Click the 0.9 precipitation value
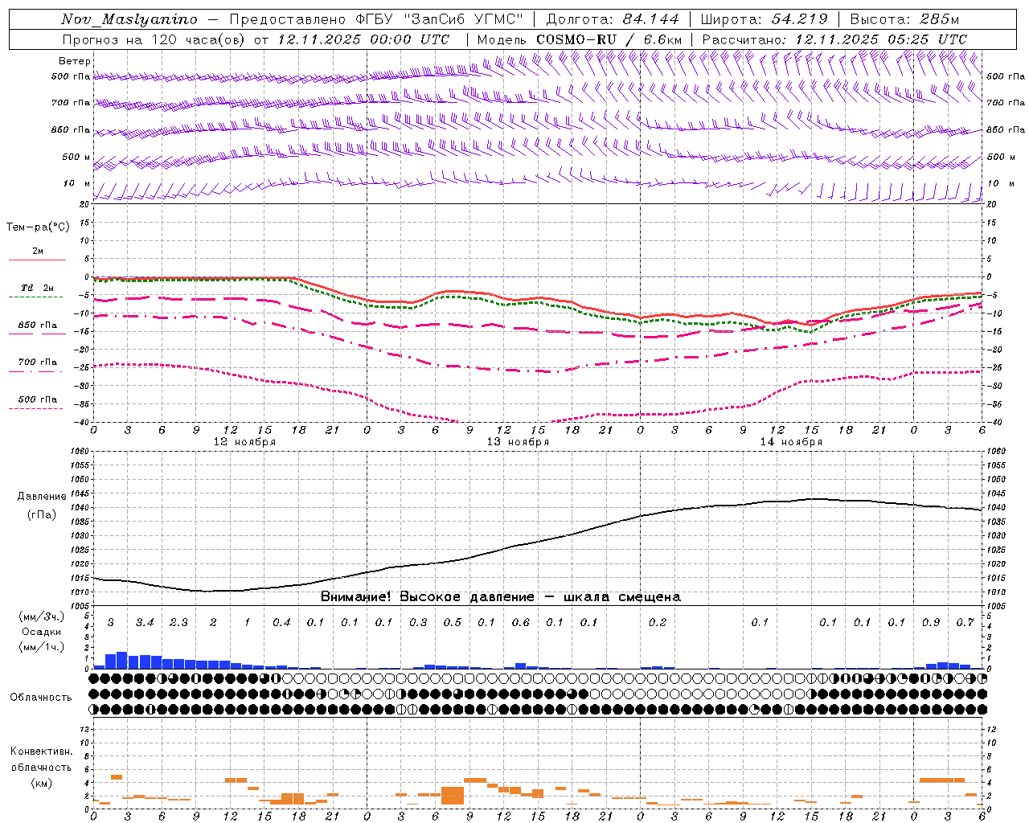This screenshot has width=1029, height=823. point(931,623)
